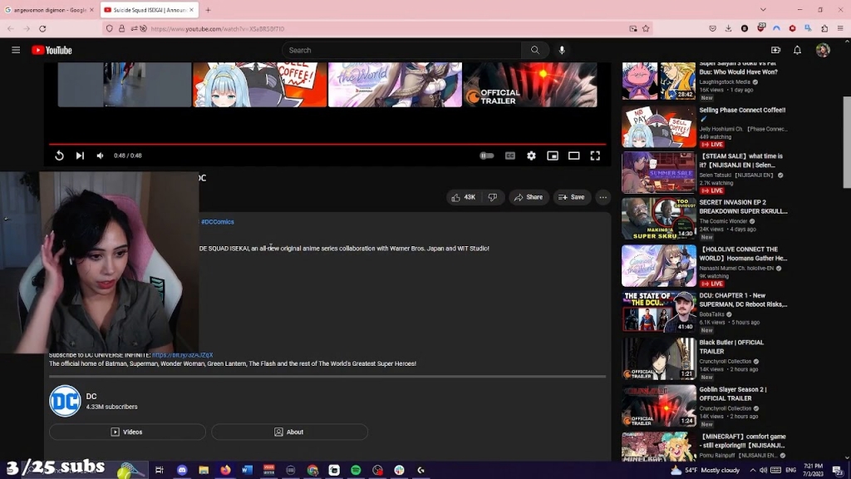Image resolution: width=851 pixels, height=479 pixels.
Task: Click the #DCComics hashtag link
Action: [218, 221]
